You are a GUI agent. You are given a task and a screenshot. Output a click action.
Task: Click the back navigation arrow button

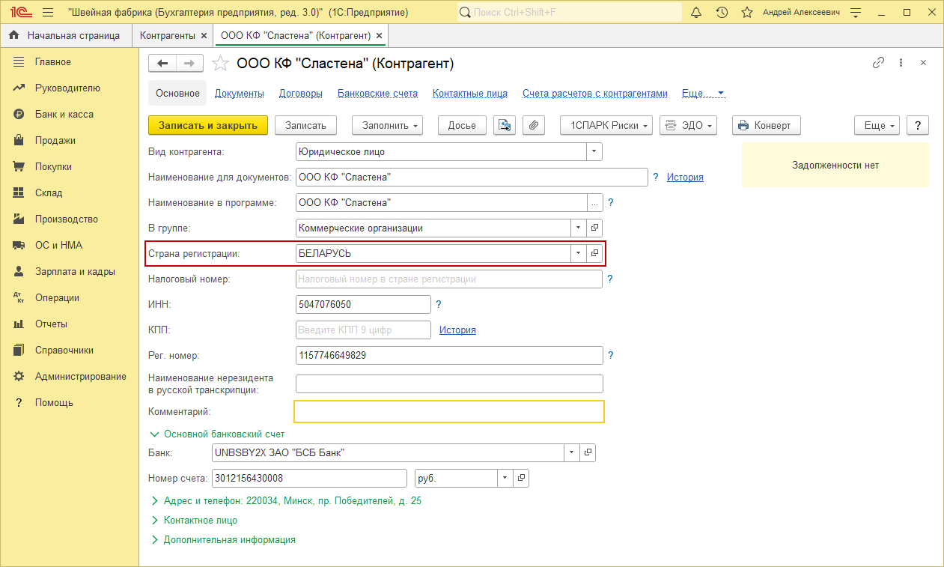pos(162,64)
